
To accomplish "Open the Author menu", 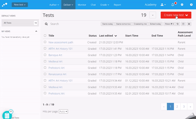I will click(x=54, y=5).
